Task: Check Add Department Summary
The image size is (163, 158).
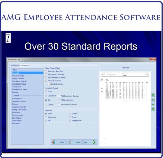Action: [59, 96]
